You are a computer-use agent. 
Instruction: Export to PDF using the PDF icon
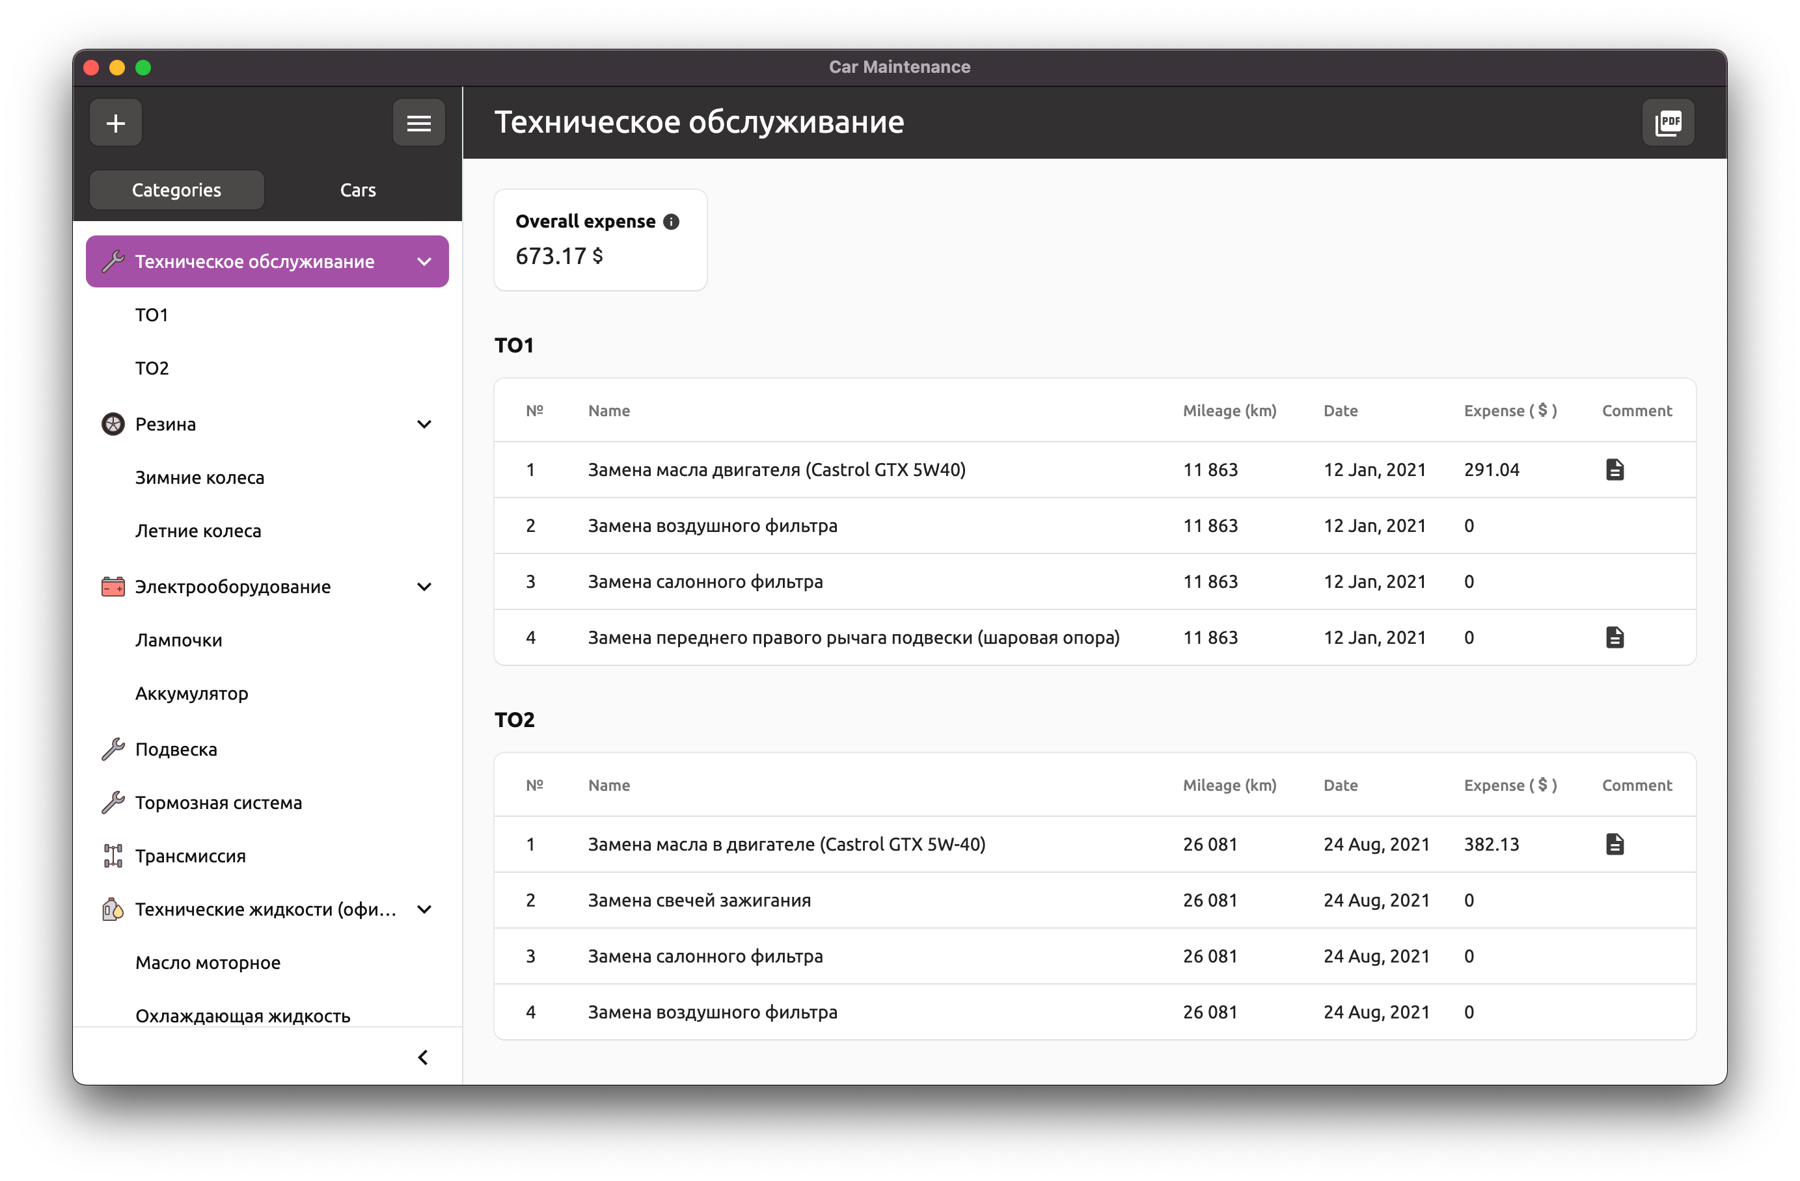click(1668, 122)
